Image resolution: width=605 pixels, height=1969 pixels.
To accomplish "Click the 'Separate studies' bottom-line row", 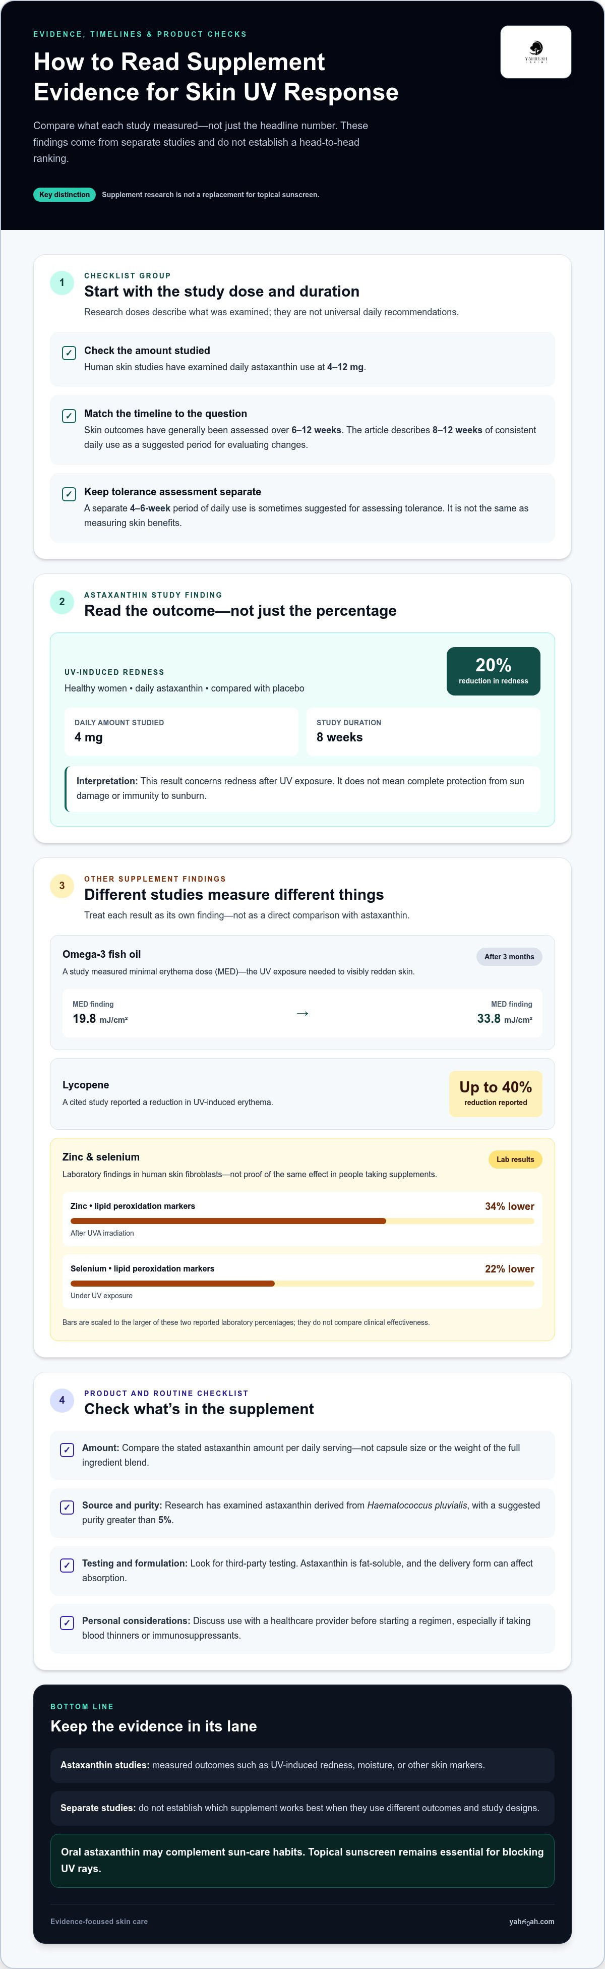I will [x=302, y=1808].
